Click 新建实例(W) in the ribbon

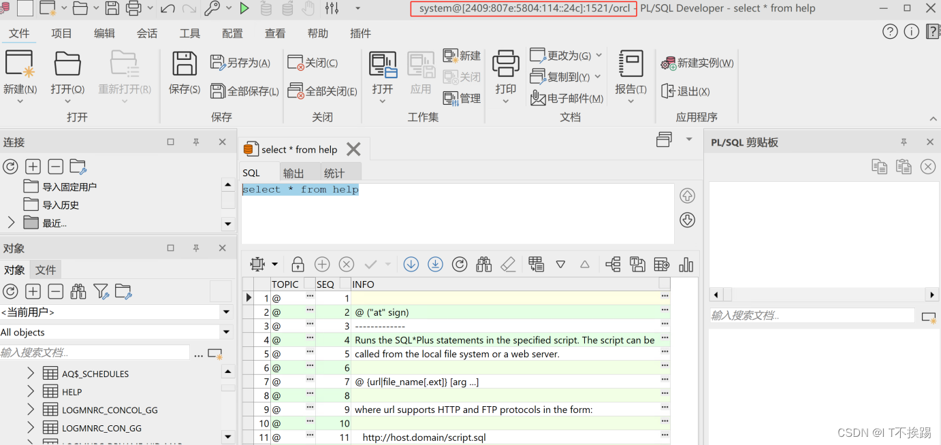tap(697, 62)
